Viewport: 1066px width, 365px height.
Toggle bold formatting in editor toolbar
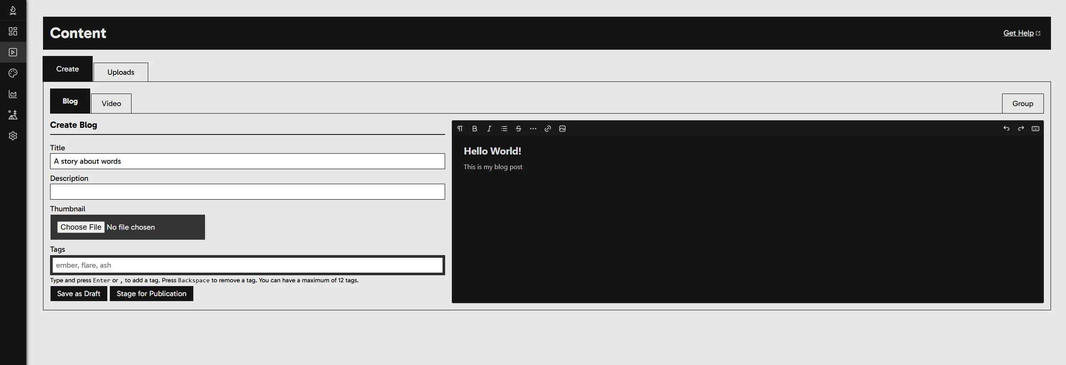point(474,129)
